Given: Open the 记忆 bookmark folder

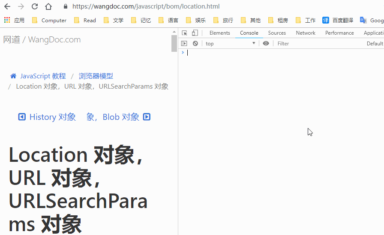Looking at the screenshot, I should 141,20.
